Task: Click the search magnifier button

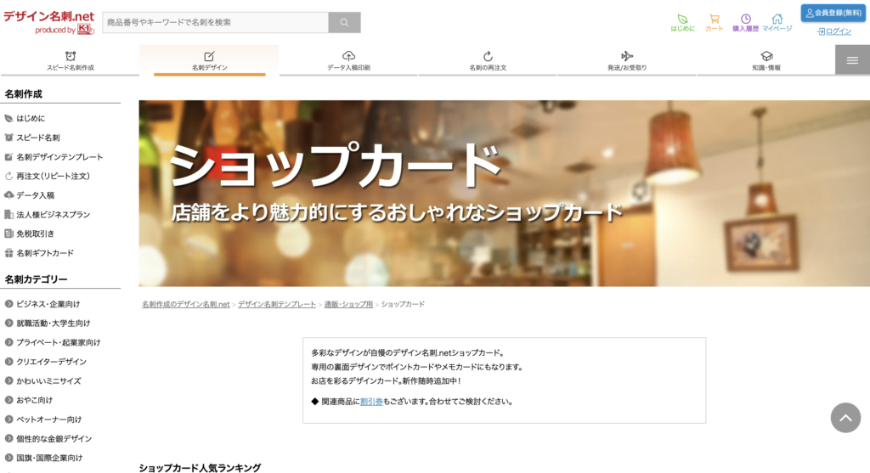Action: click(x=345, y=22)
